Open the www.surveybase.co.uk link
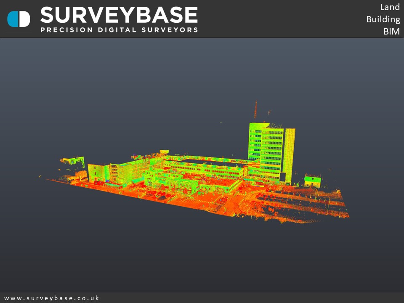Screen dimensions: 404x303 [x=51, y=298]
